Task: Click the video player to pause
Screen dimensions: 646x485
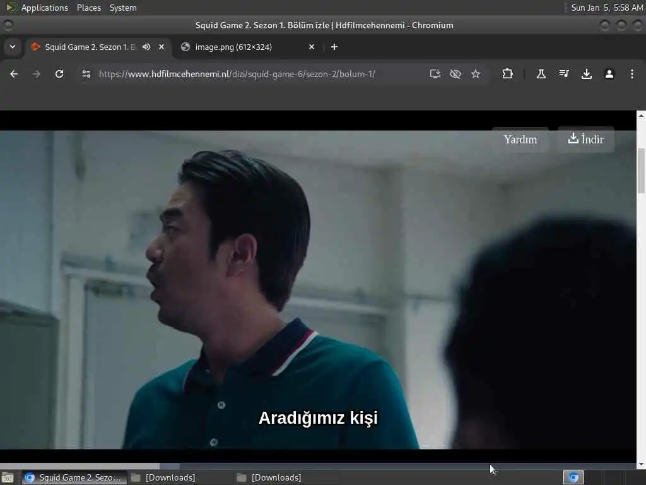Action: tap(318, 289)
